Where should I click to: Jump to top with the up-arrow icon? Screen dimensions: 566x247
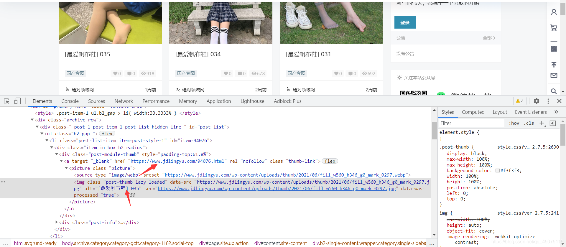point(554,65)
